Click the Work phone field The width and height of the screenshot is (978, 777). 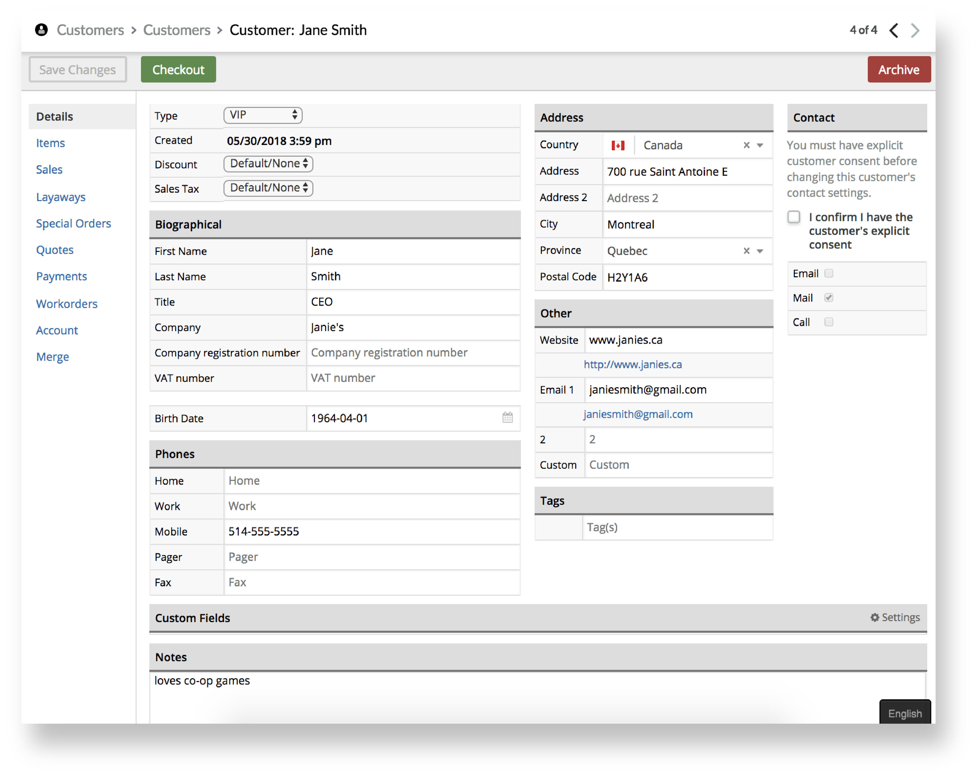click(x=372, y=506)
